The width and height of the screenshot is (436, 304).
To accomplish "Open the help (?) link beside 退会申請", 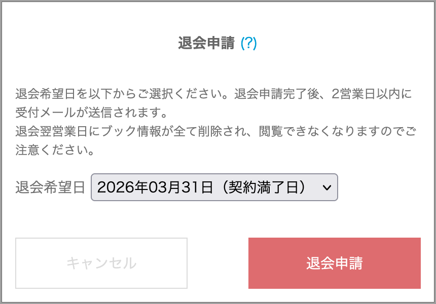I will pyautogui.click(x=248, y=44).
